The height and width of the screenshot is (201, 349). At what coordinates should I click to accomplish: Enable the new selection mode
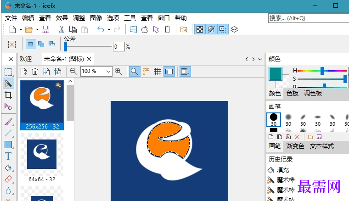pos(30,44)
